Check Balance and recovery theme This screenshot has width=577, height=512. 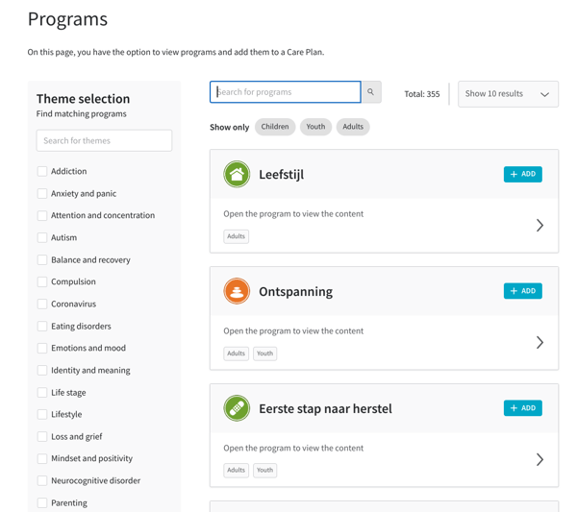point(42,260)
